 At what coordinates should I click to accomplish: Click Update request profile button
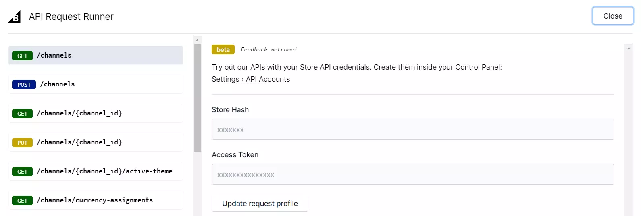click(260, 203)
